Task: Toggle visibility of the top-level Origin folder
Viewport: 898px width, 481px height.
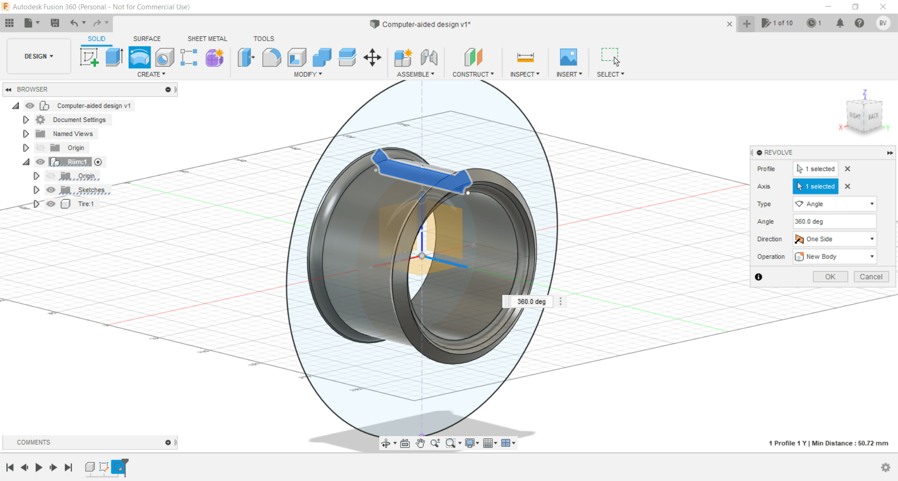Action: click(x=41, y=148)
